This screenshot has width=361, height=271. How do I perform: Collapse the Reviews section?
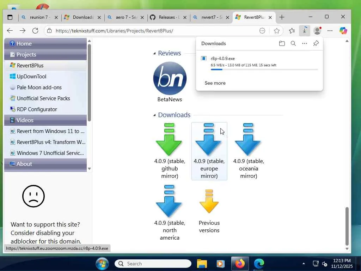pyautogui.click(x=154, y=53)
